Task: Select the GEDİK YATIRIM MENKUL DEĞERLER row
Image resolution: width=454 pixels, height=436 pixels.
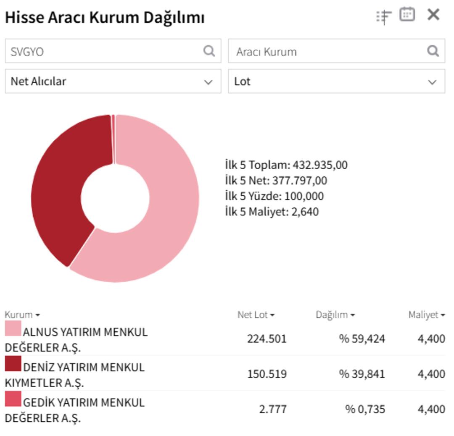Action: coord(168,407)
